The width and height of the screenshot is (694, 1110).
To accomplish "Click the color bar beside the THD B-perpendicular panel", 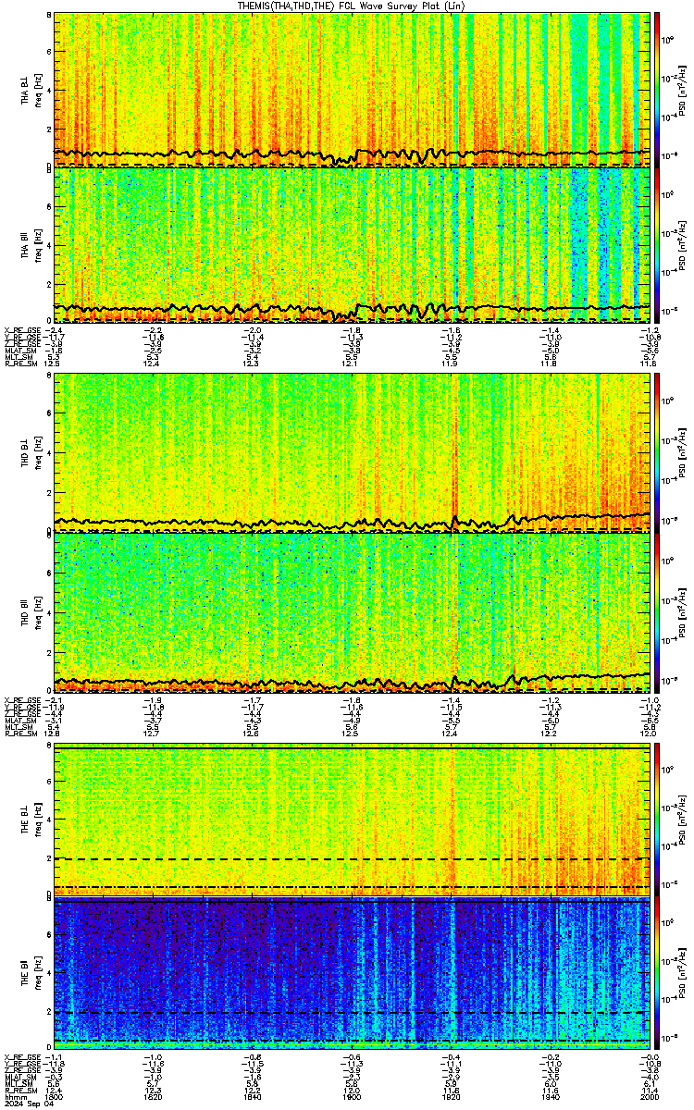I will coord(657,453).
